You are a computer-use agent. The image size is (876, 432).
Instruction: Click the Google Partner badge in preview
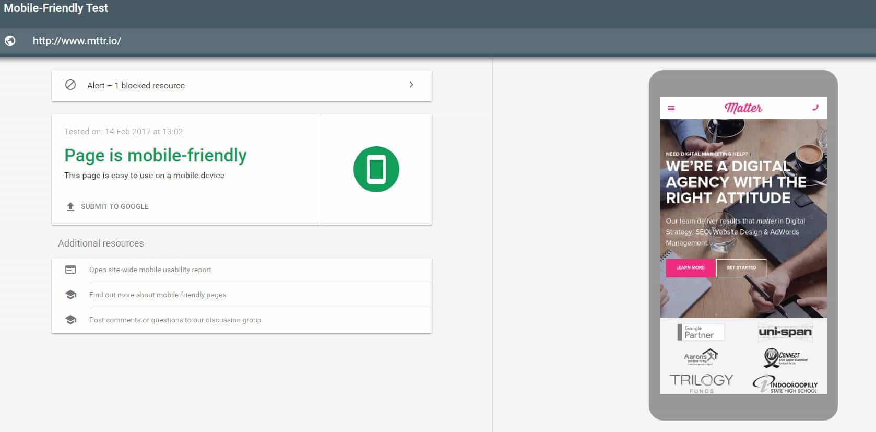(701, 332)
